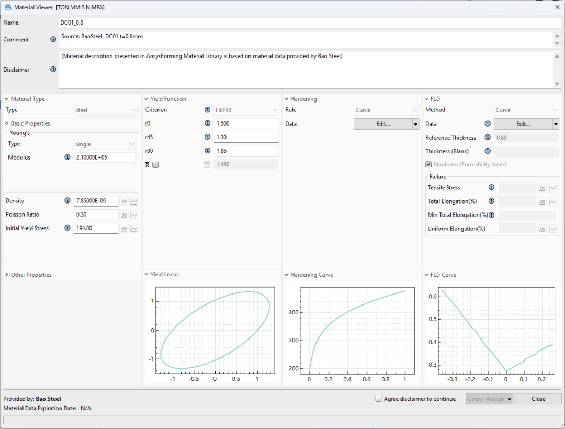Open the curve graph icon for Density

(134, 201)
